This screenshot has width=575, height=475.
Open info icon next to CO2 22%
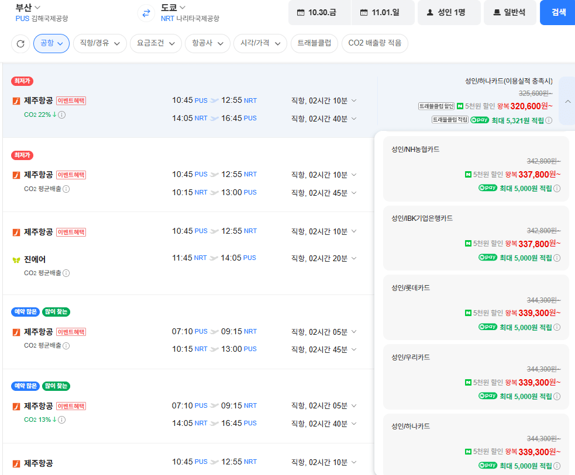coord(62,115)
